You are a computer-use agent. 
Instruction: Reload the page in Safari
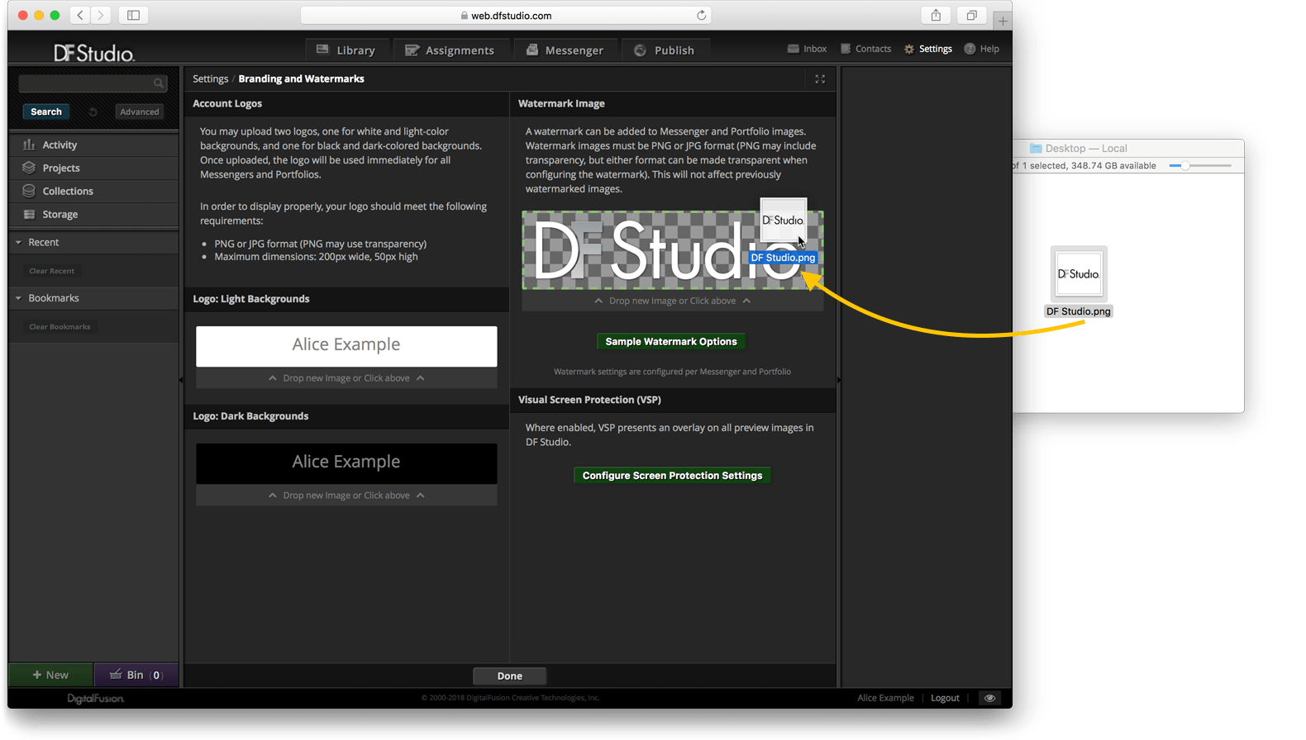[x=701, y=15]
